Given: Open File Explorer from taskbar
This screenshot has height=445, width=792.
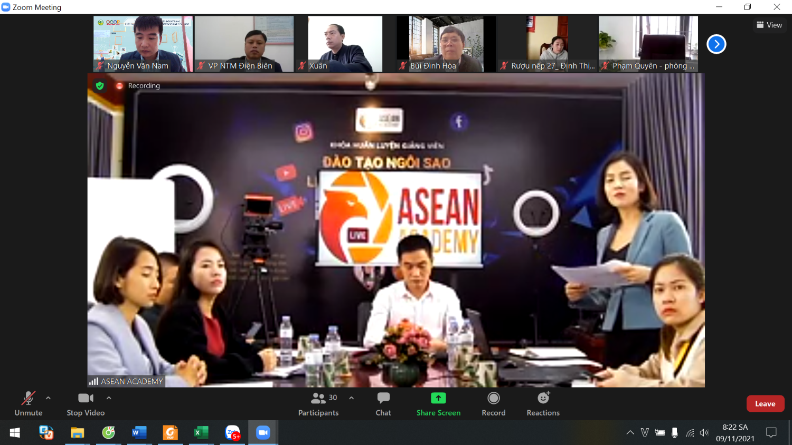Looking at the screenshot, I should click(78, 433).
